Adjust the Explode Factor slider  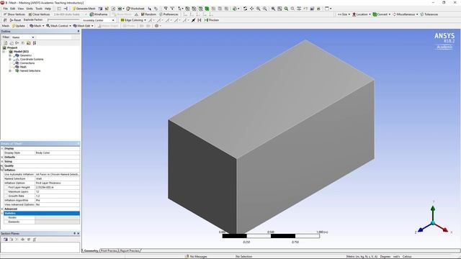63,20
